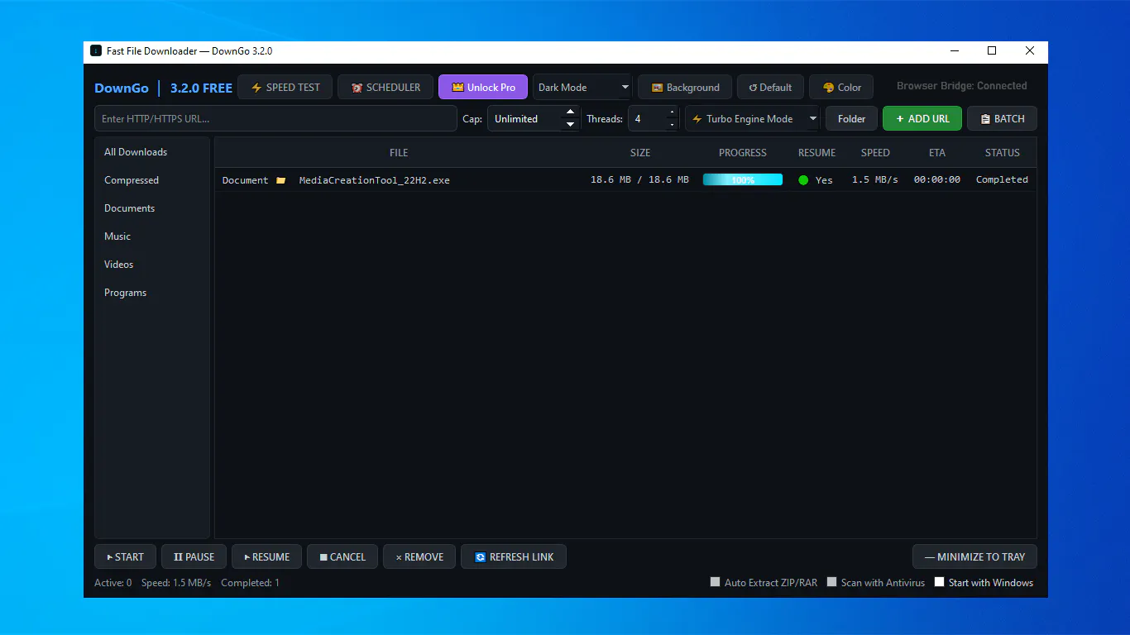This screenshot has width=1130, height=635.
Task: Expand the Turbo Engine Mode dropdown
Action: coord(752,118)
